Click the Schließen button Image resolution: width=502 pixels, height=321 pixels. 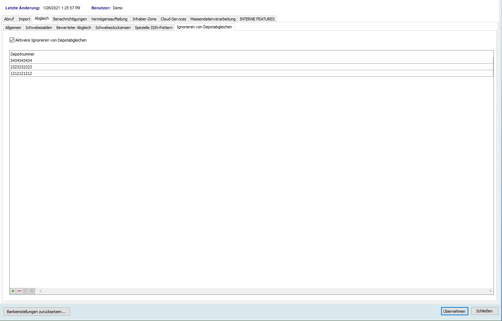click(484, 311)
